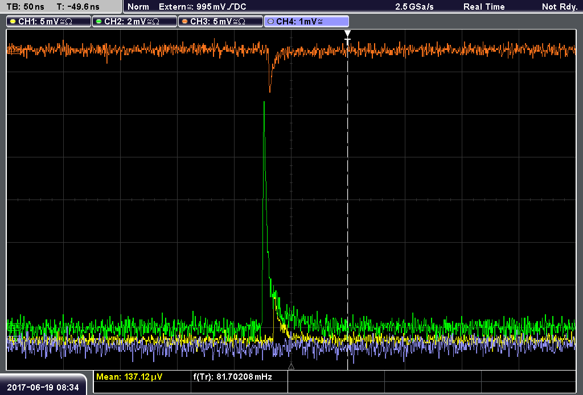Screen dimensions: 583x395
Task: Click the TB: 50 ns timebase readout
Action: pyautogui.click(x=25, y=7)
